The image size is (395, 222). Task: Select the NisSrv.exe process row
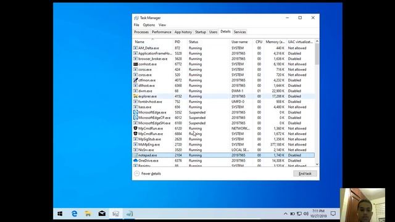pyautogui.click(x=223, y=150)
